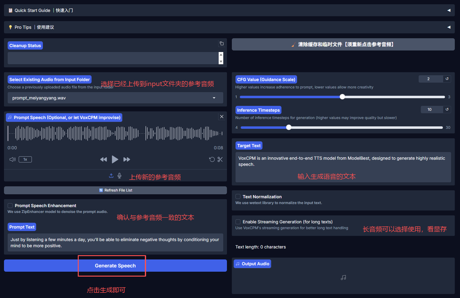Skip forward in the prompt audio
460x298 pixels.
[126, 159]
